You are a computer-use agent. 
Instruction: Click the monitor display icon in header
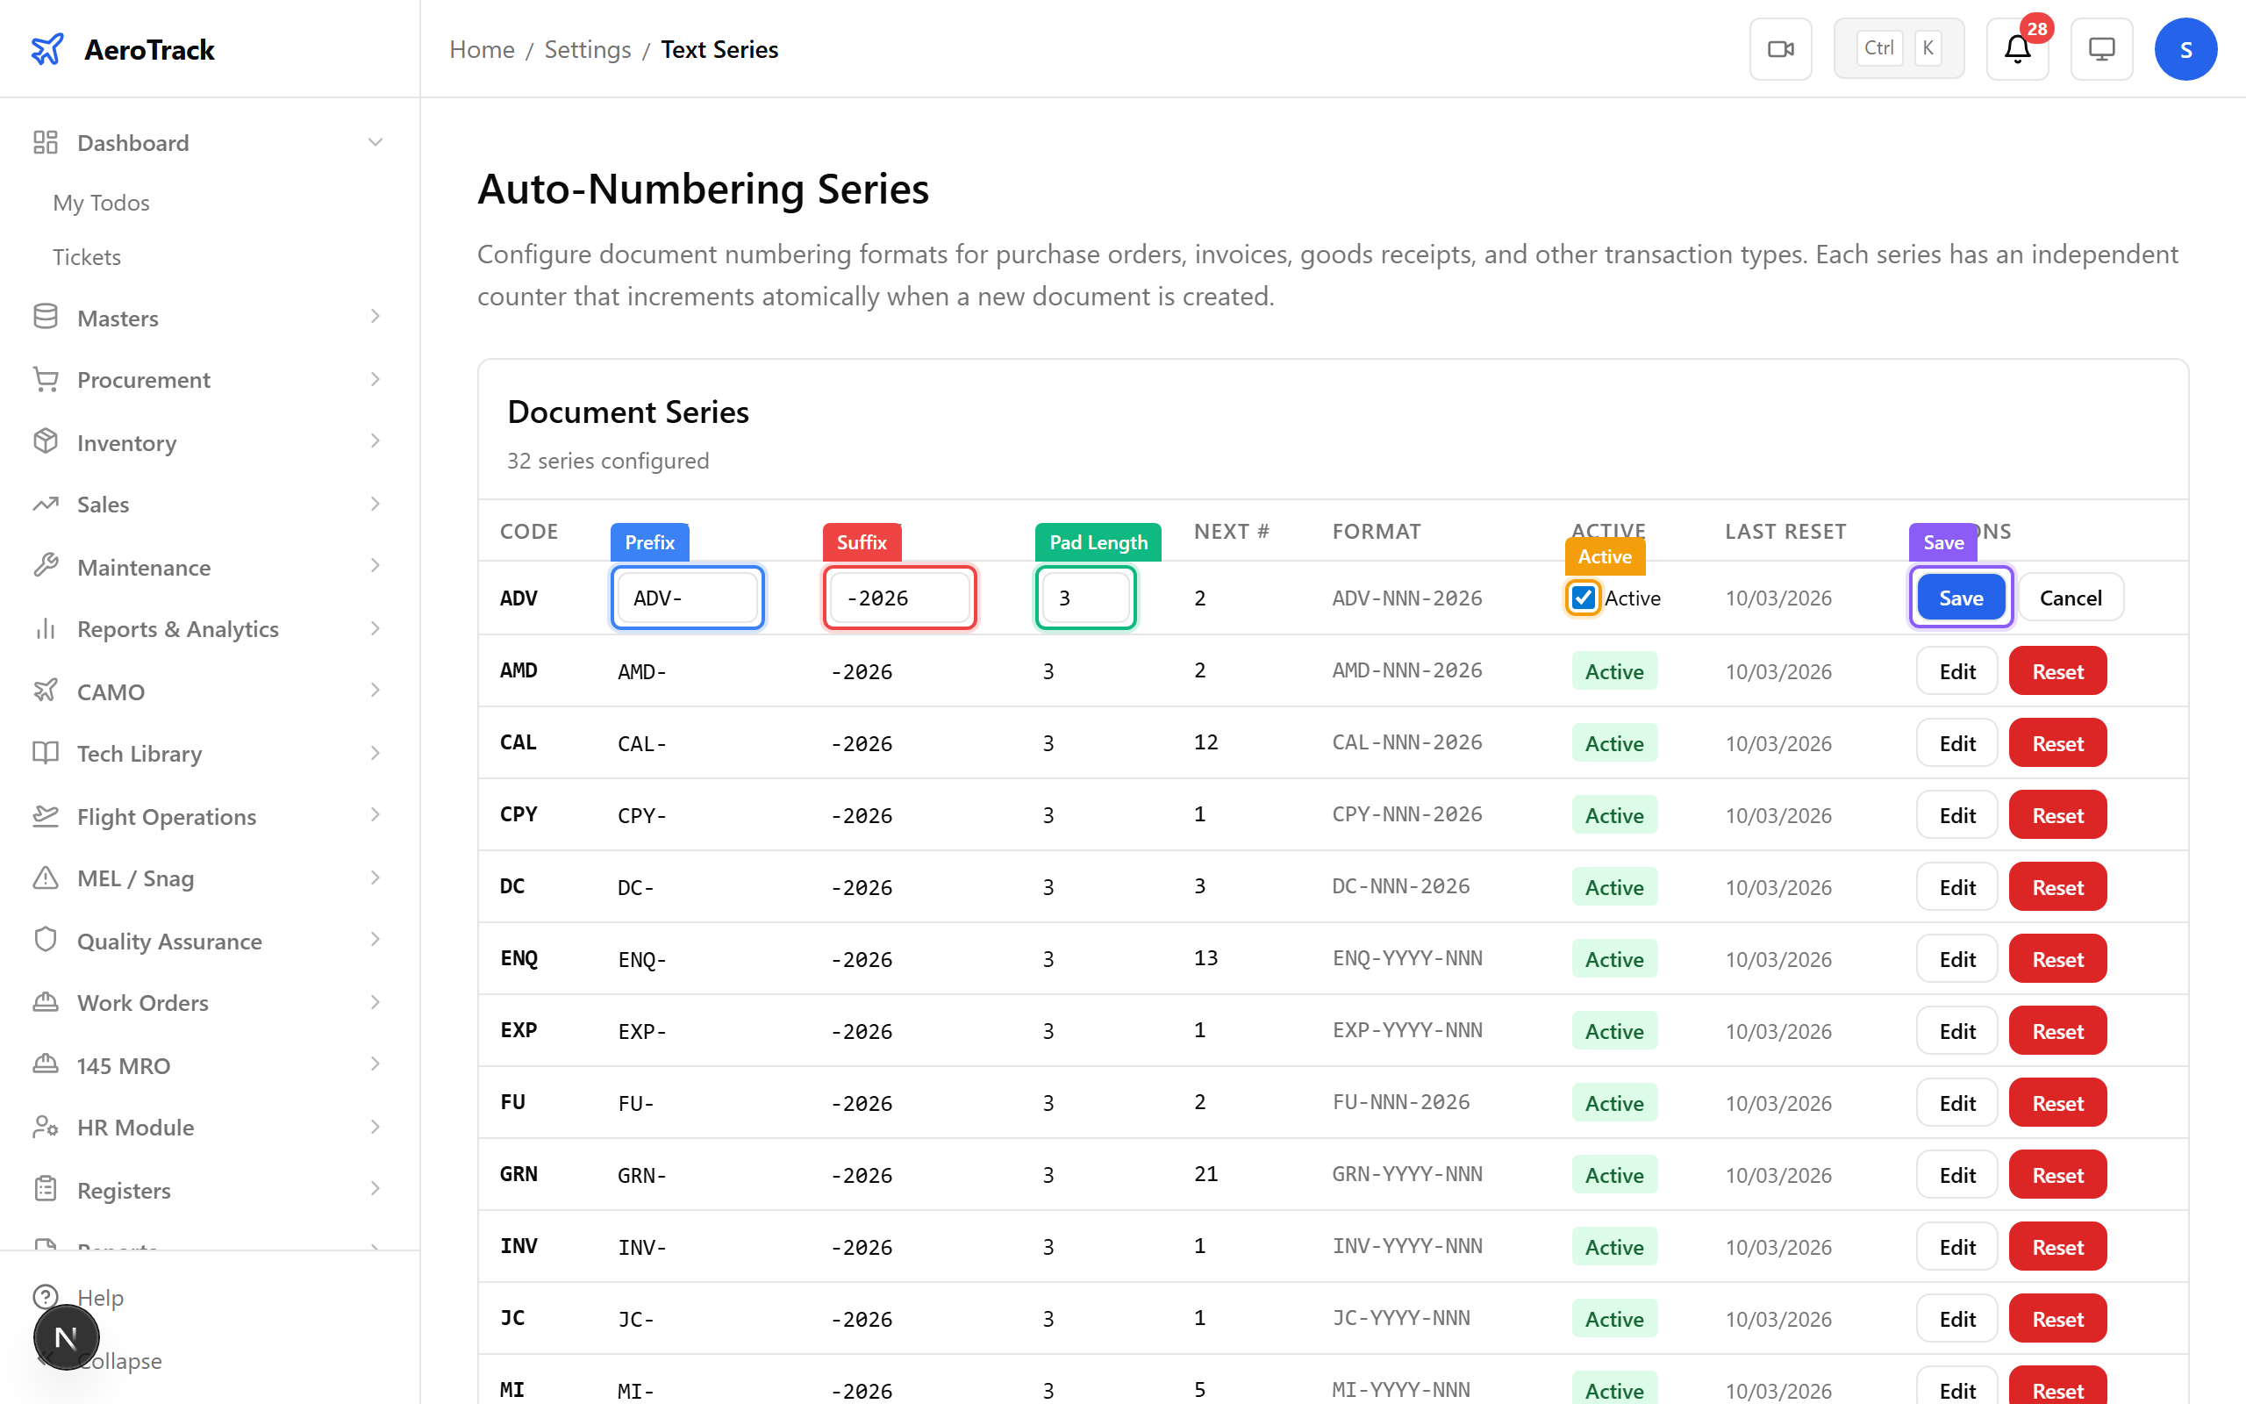(x=2100, y=49)
